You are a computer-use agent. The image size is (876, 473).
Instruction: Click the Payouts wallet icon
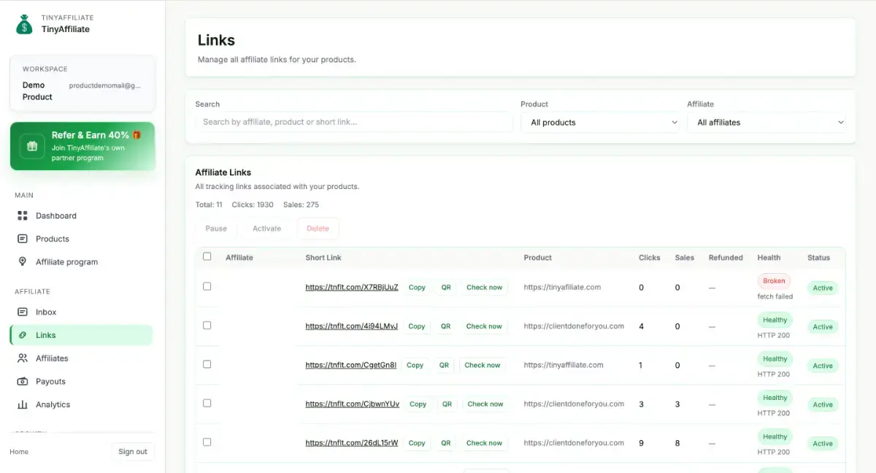pyautogui.click(x=23, y=382)
